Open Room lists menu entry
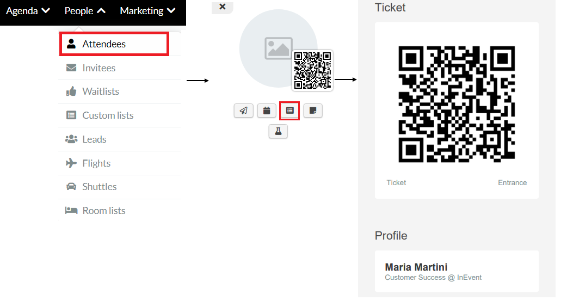Screen dimensions: 561x306 (120, 210)
